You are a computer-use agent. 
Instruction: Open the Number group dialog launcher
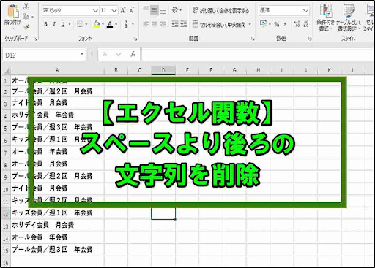[310, 39]
